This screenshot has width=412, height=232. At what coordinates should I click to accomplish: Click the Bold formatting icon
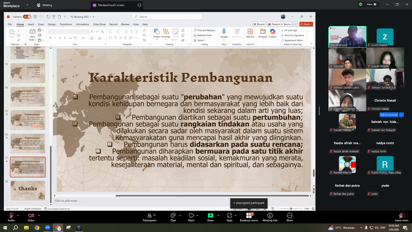[x=50, y=38]
